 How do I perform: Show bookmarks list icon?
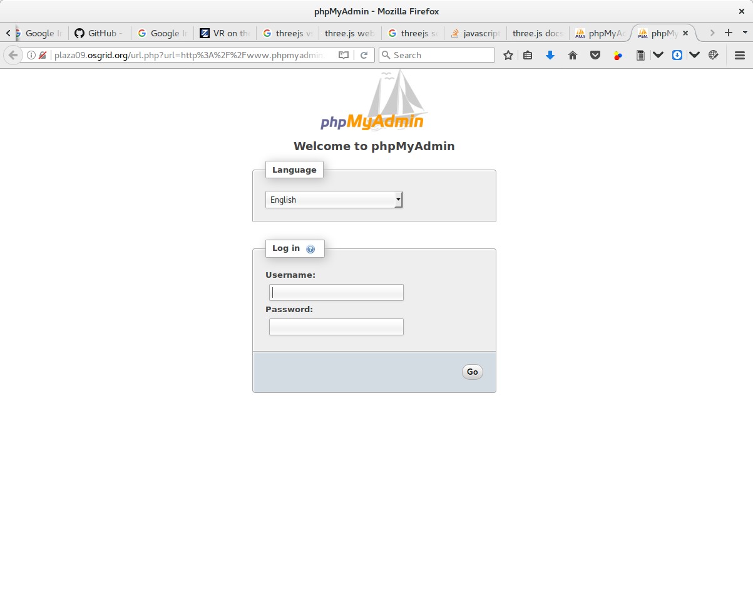528,55
